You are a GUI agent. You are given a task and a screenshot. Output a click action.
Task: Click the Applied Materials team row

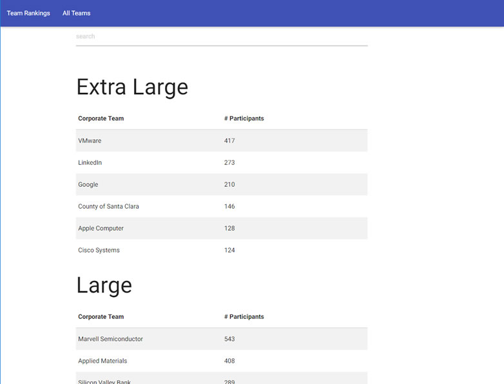(x=102, y=361)
